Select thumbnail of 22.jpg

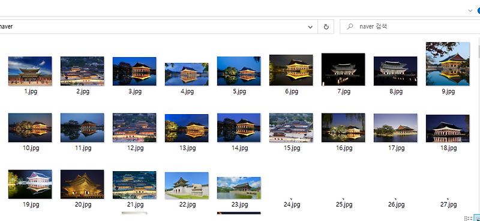187,186
